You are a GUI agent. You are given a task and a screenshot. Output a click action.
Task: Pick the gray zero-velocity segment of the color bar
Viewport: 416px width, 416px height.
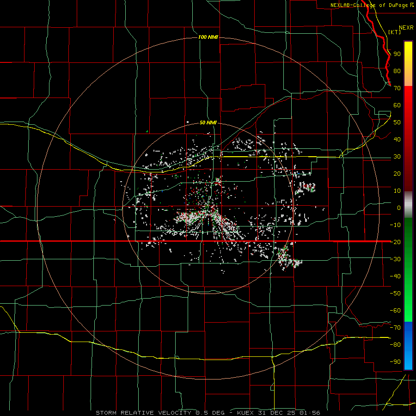pyautogui.click(x=408, y=205)
